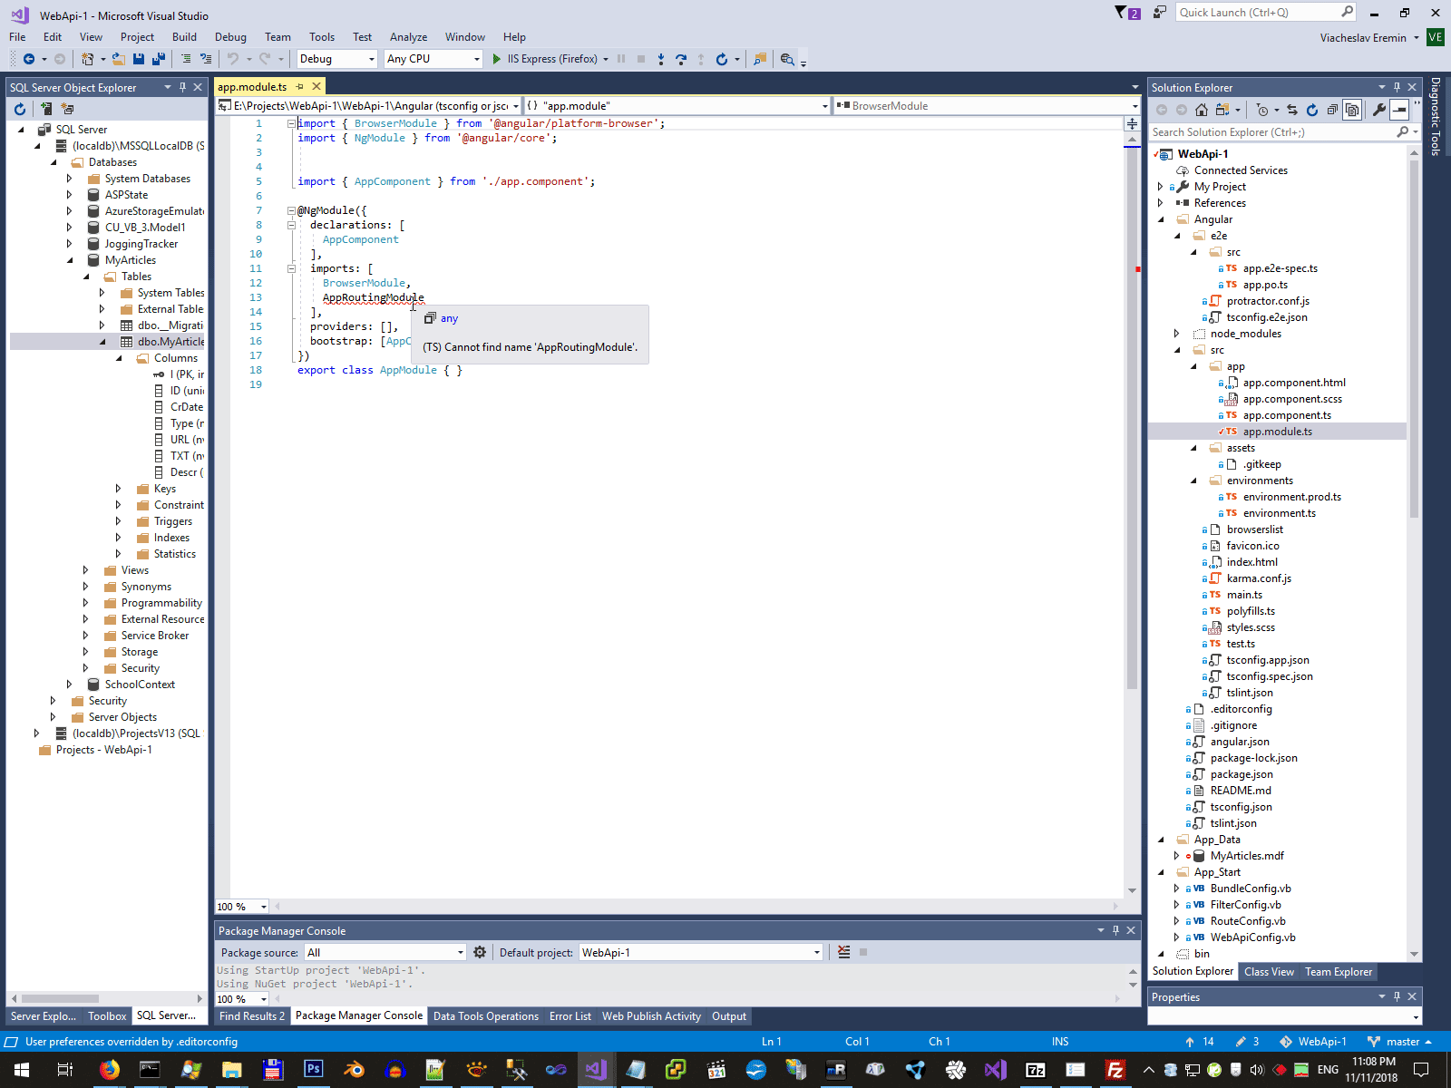1451x1088 pixels.
Task: Click the Undo toolbar icon
Action: click(x=233, y=59)
